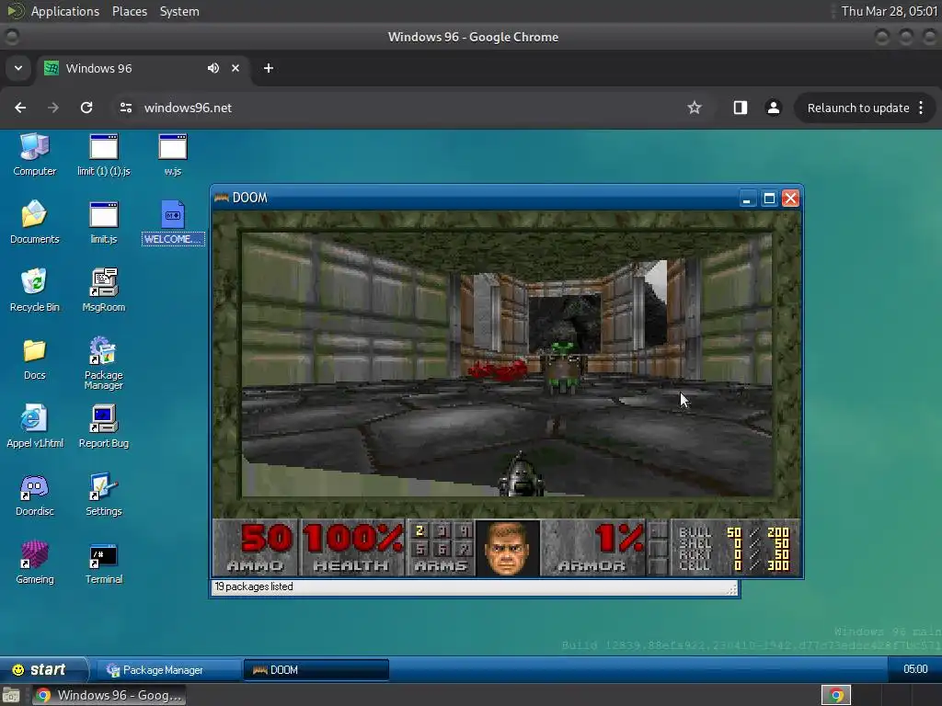Click the DOOM window title icon

coord(222,198)
